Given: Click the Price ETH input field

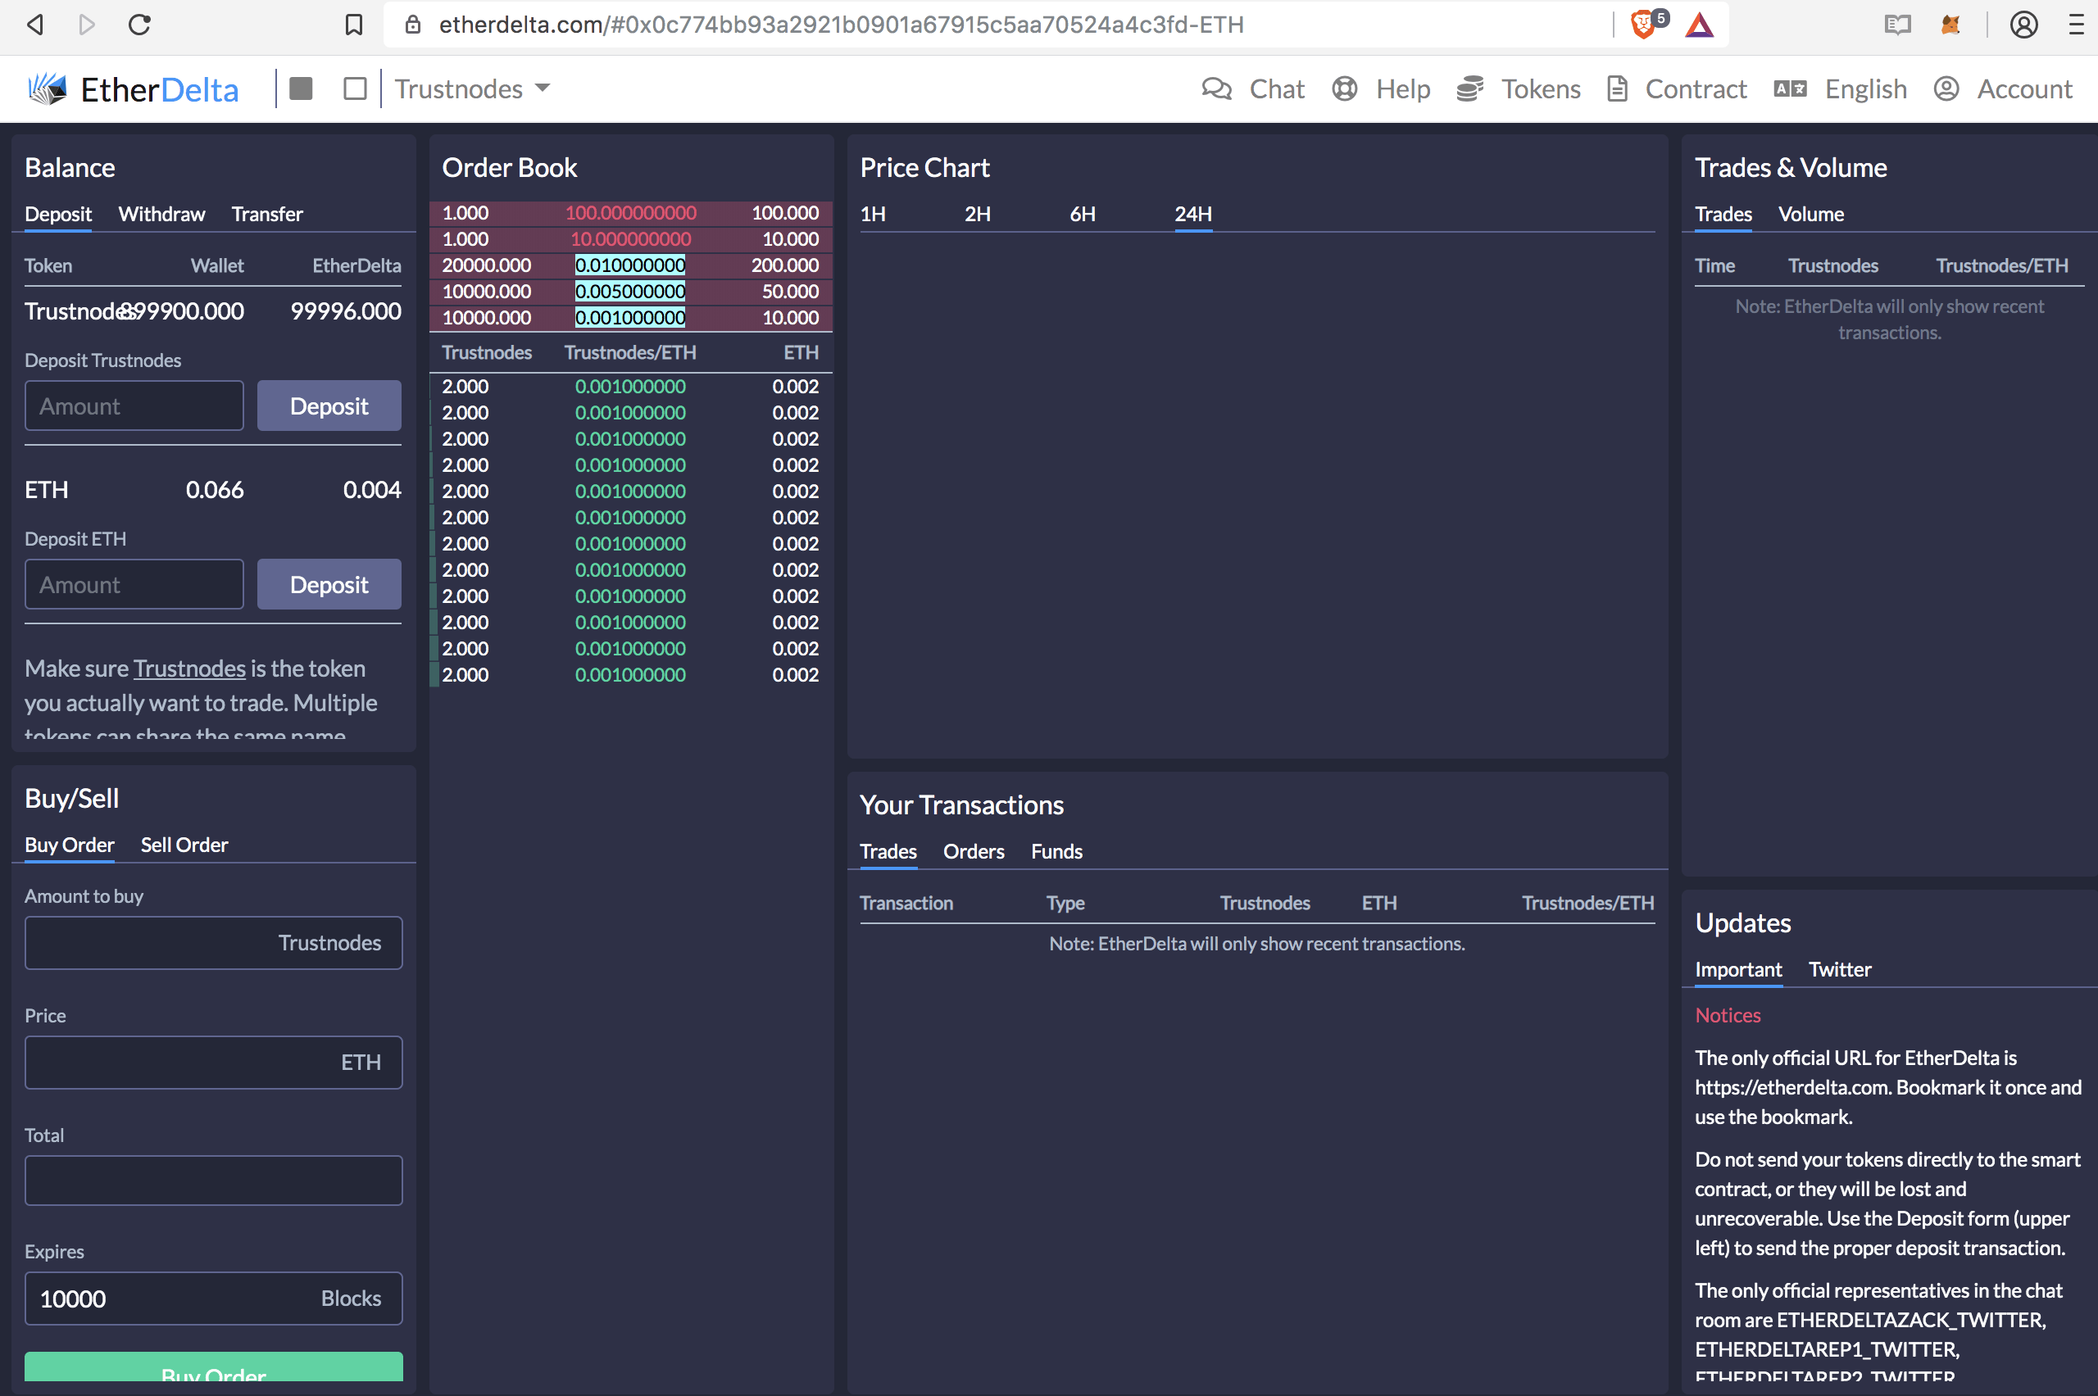Looking at the screenshot, I should point(214,1062).
